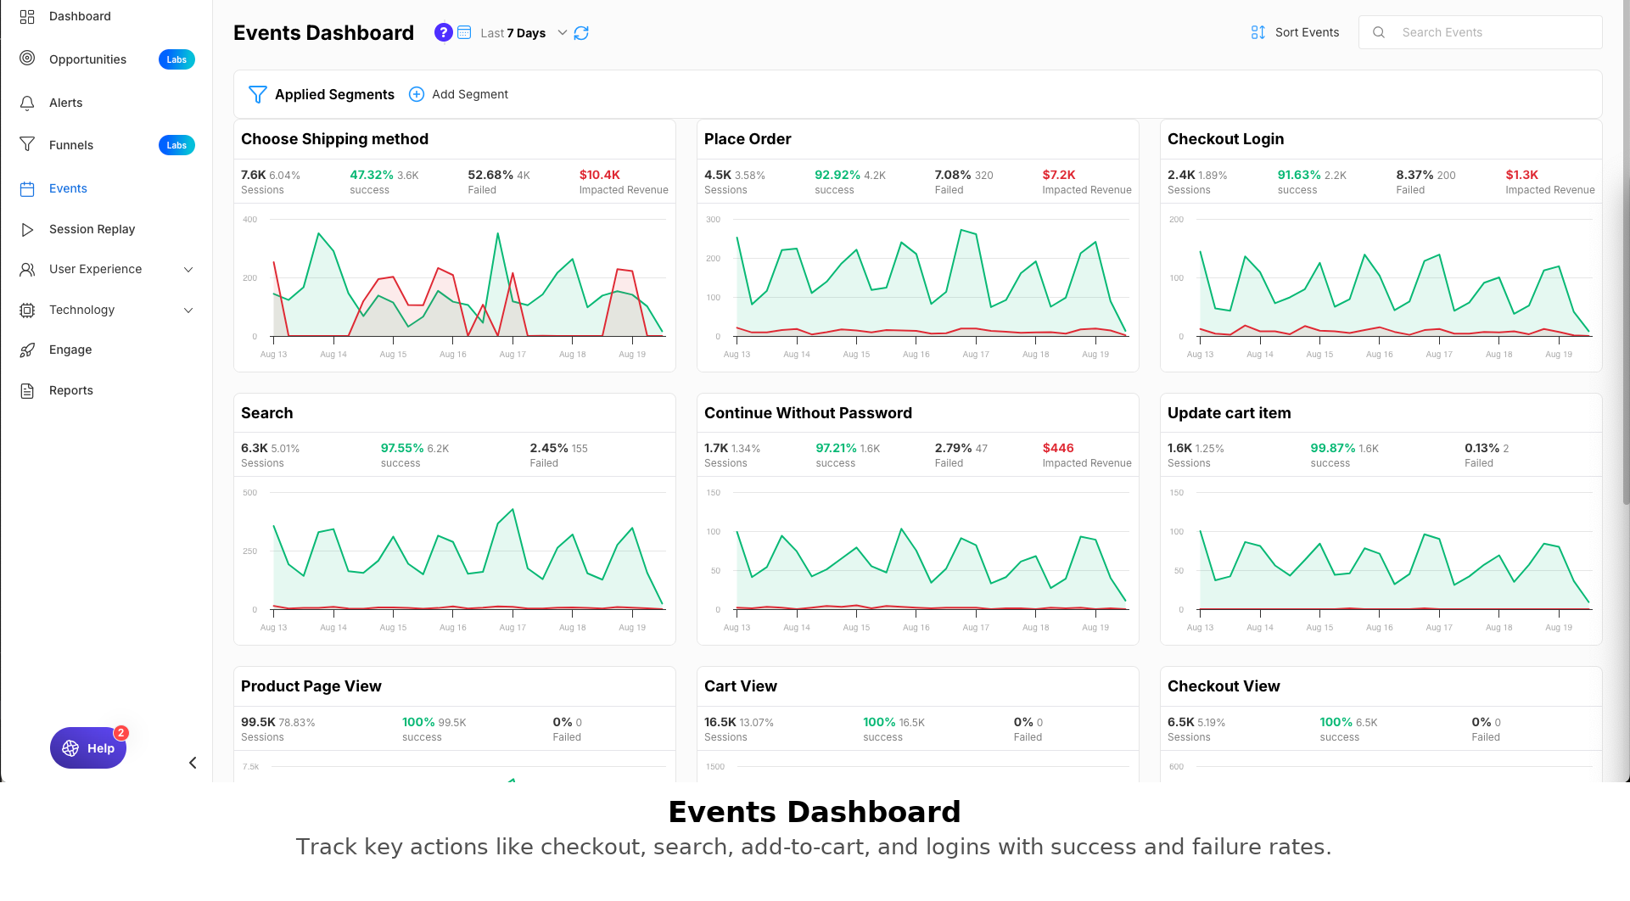1630x901 pixels.
Task: Open the Help chat button
Action: (88, 748)
